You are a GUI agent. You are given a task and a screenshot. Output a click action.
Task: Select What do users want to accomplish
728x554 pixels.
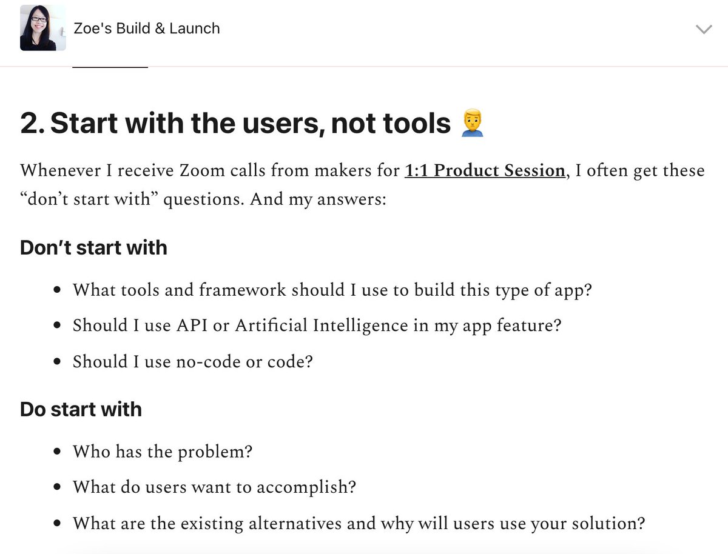click(214, 487)
